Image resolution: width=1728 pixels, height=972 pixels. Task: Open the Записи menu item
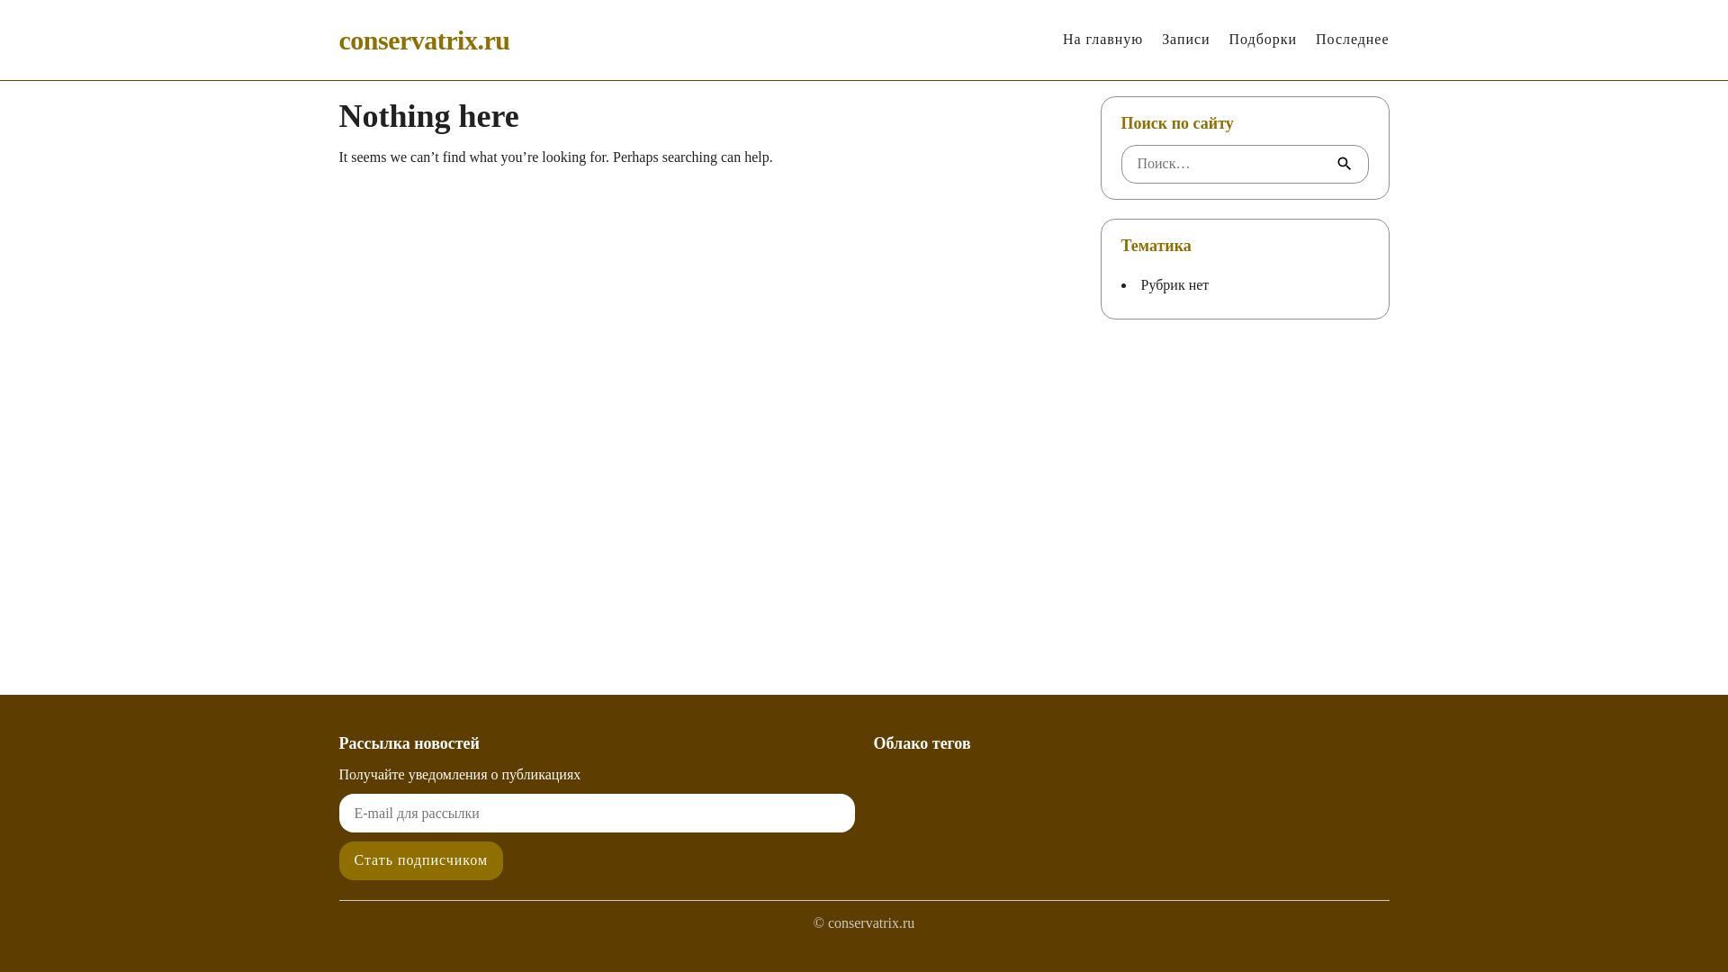(x=1185, y=40)
